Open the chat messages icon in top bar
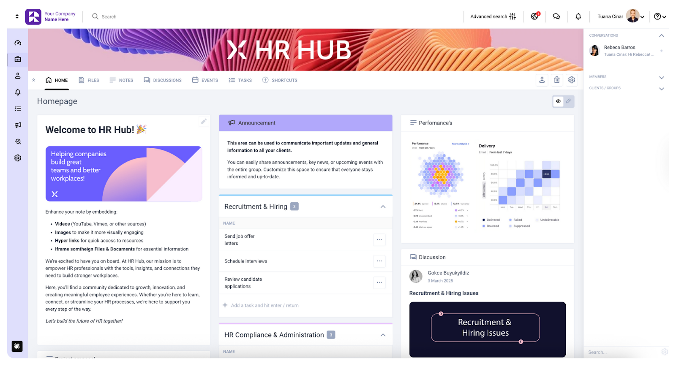This screenshot has width=676, height=380. coord(556,16)
